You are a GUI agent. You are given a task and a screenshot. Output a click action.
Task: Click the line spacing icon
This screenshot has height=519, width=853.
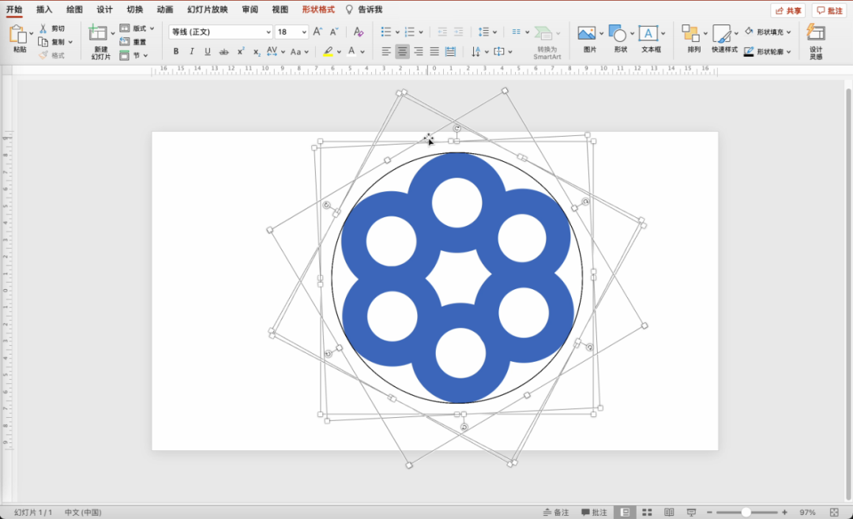coord(483,32)
